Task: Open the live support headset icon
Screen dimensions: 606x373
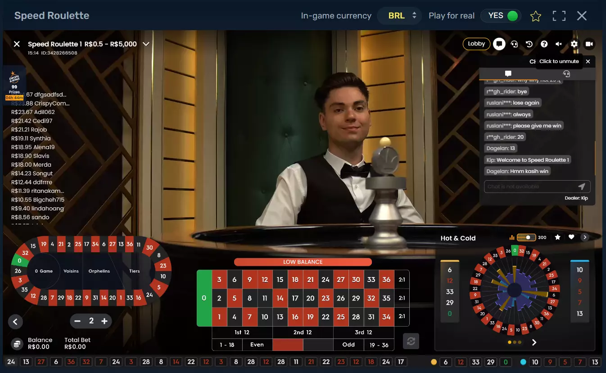Action: [514, 44]
